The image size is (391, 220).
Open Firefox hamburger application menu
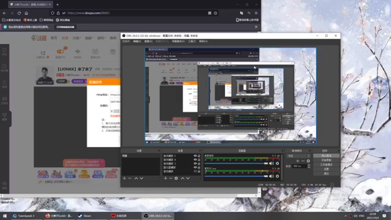click(256, 13)
